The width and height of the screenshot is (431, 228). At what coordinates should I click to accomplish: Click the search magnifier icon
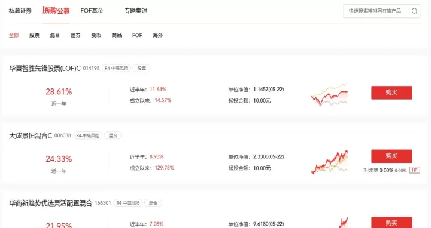tap(414, 11)
